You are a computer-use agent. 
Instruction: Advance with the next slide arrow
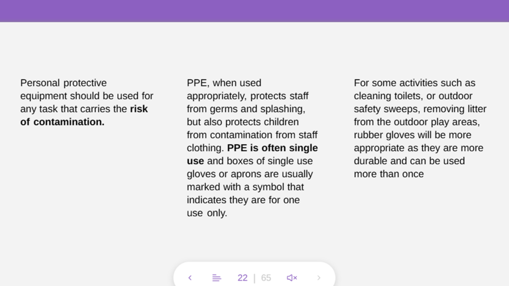click(x=319, y=278)
